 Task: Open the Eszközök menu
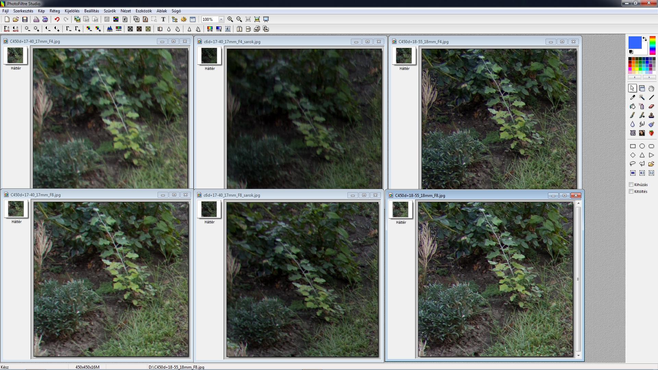144,11
